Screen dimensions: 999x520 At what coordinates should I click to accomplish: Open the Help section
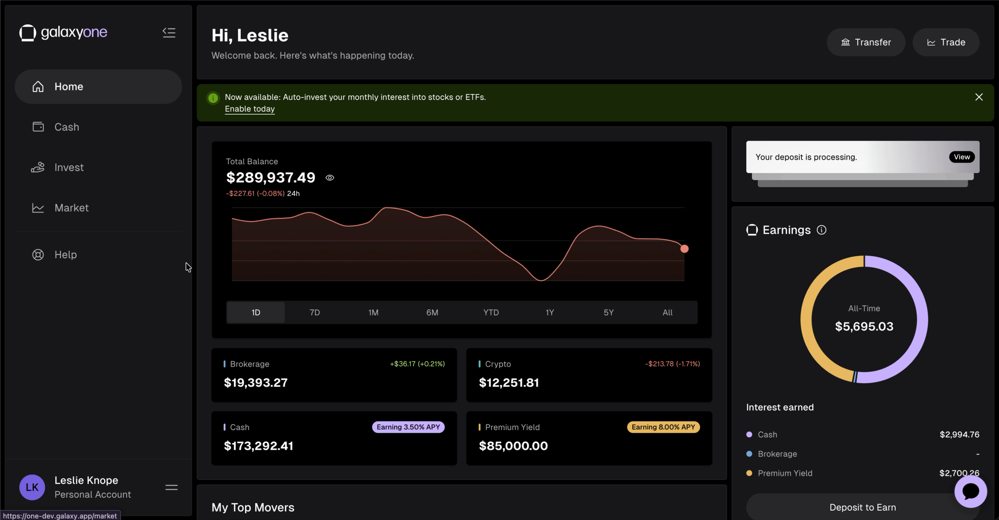click(x=65, y=254)
